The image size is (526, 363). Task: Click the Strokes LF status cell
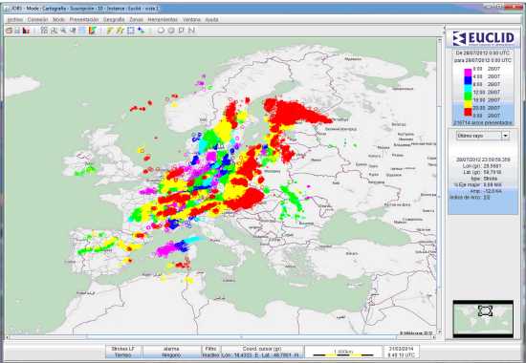122,352
